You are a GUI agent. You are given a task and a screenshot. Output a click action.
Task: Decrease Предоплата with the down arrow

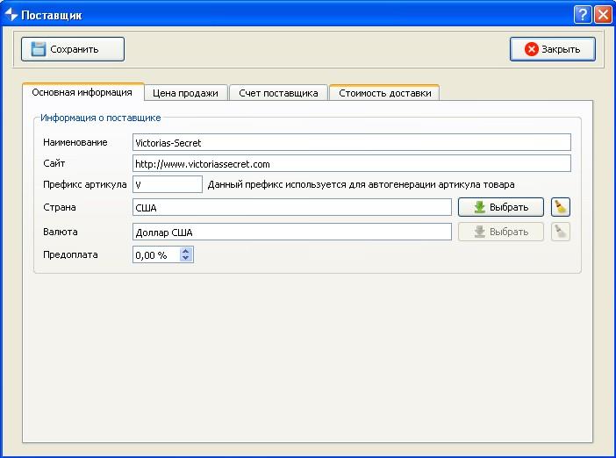(186, 258)
